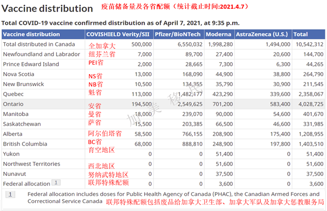Click the Manitoba total 401,670
The width and height of the screenshot is (327, 211).
click(x=313, y=114)
